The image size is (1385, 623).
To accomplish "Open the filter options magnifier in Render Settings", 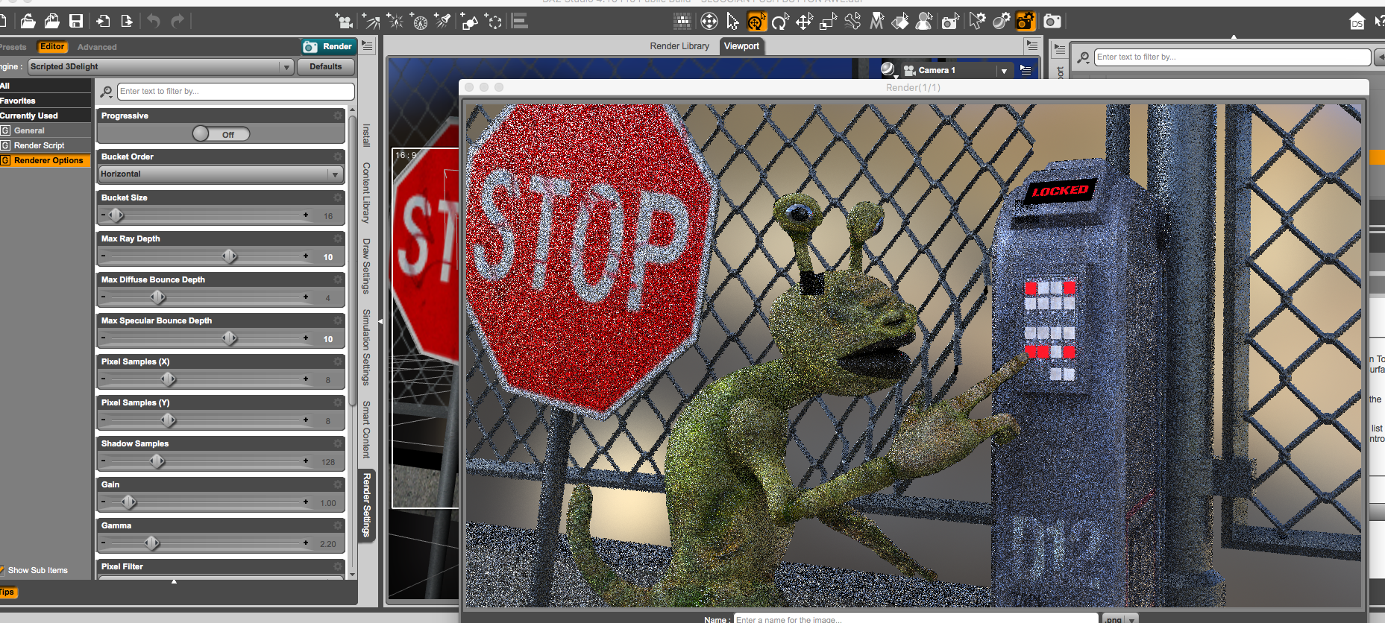I will click(107, 92).
